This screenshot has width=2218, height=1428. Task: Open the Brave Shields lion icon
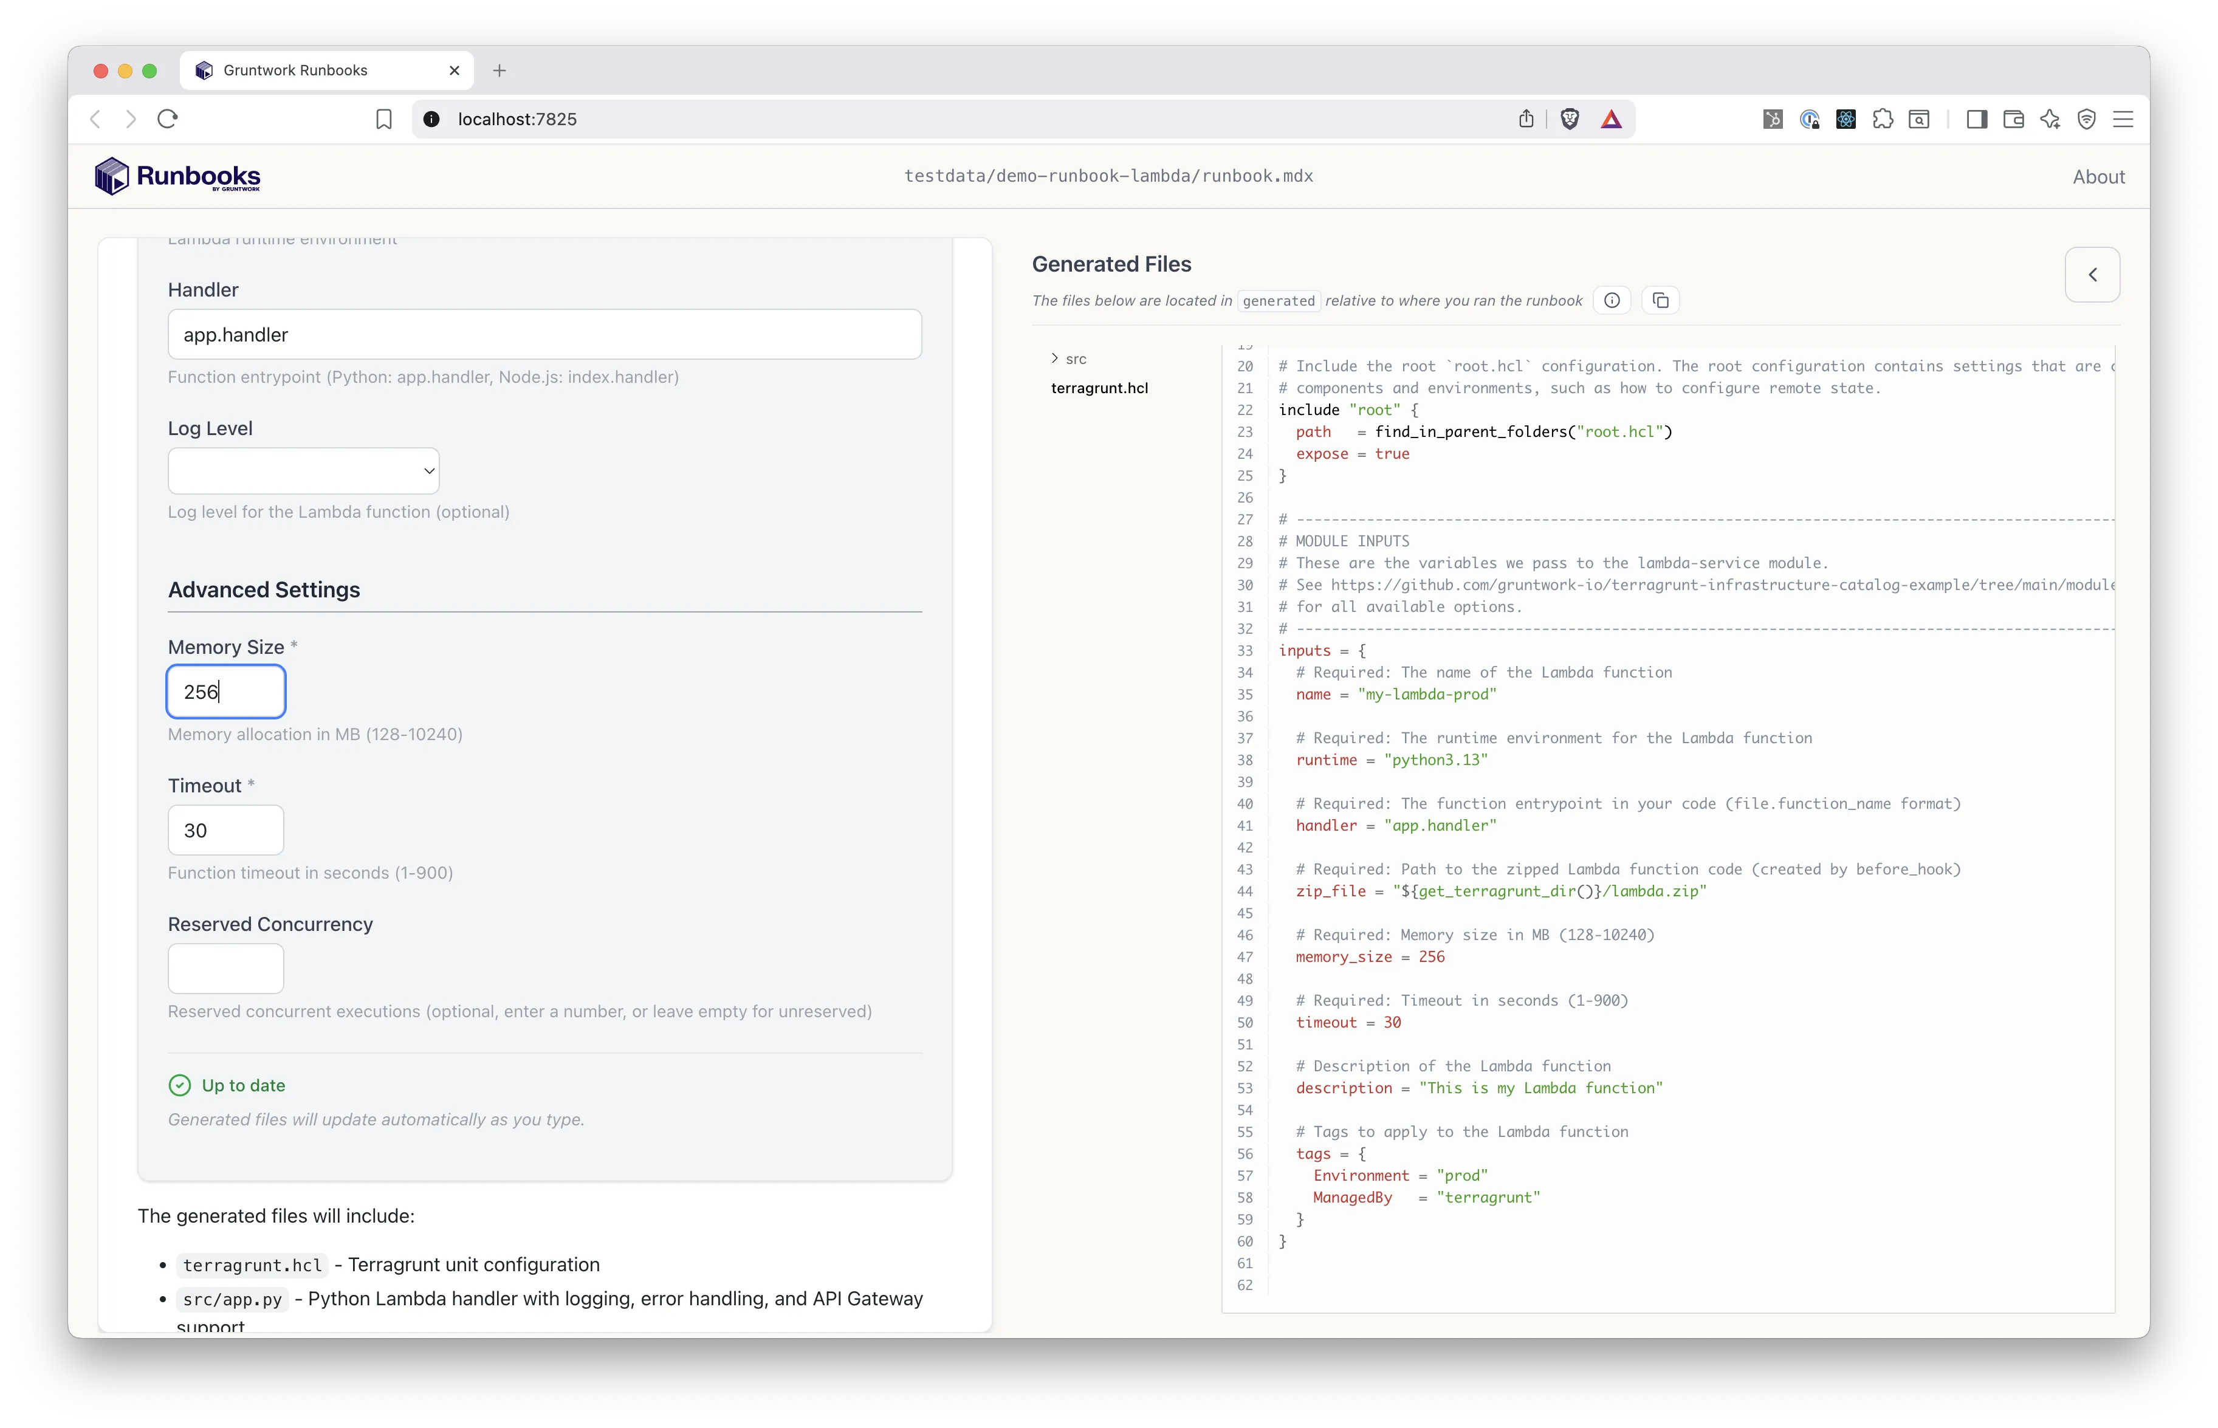coord(1570,118)
